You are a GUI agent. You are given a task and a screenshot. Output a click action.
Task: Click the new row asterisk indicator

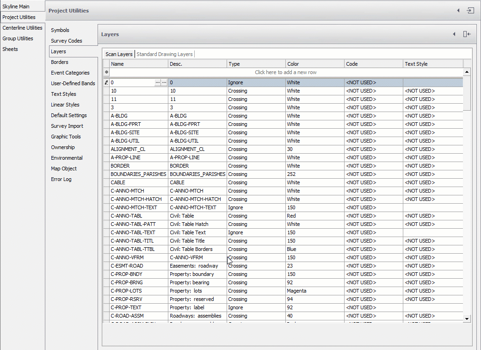click(106, 73)
